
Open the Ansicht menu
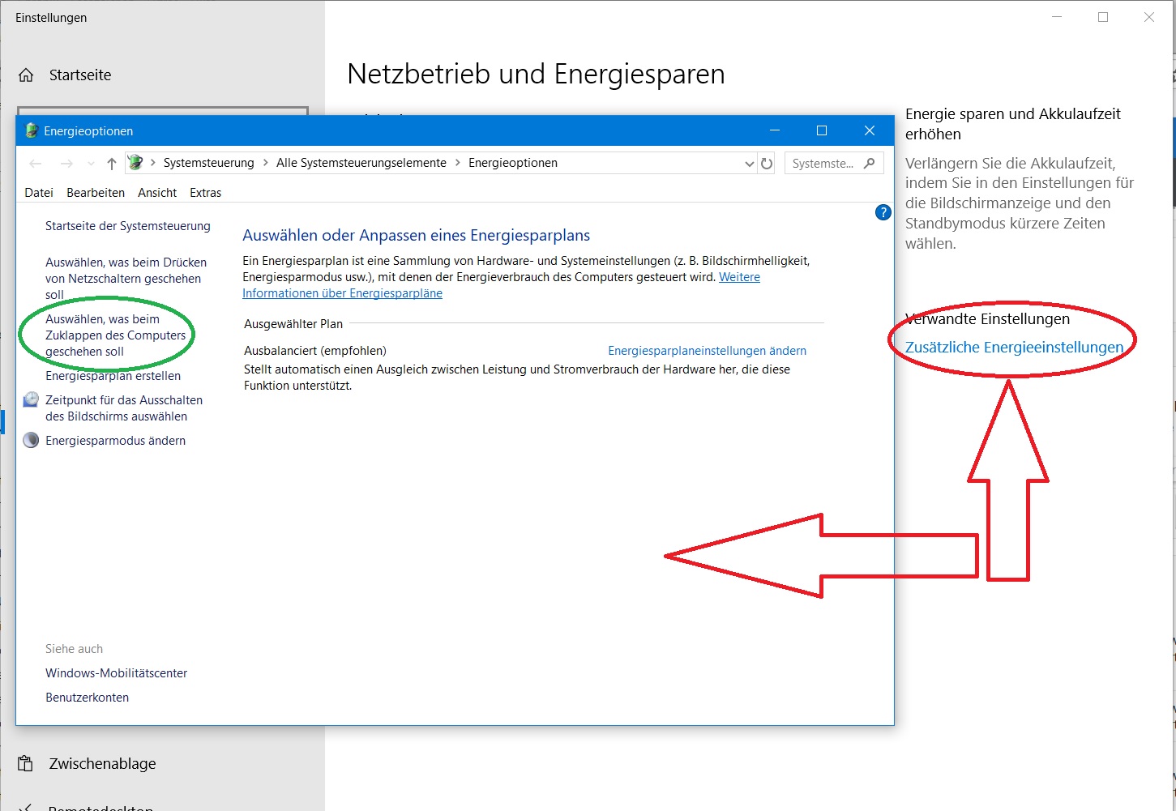tap(157, 193)
